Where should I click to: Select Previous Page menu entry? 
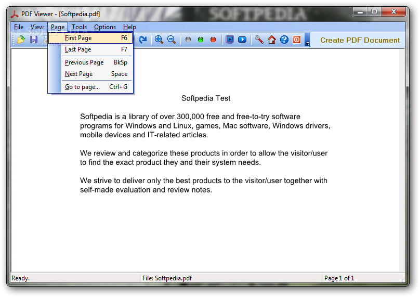pos(90,62)
